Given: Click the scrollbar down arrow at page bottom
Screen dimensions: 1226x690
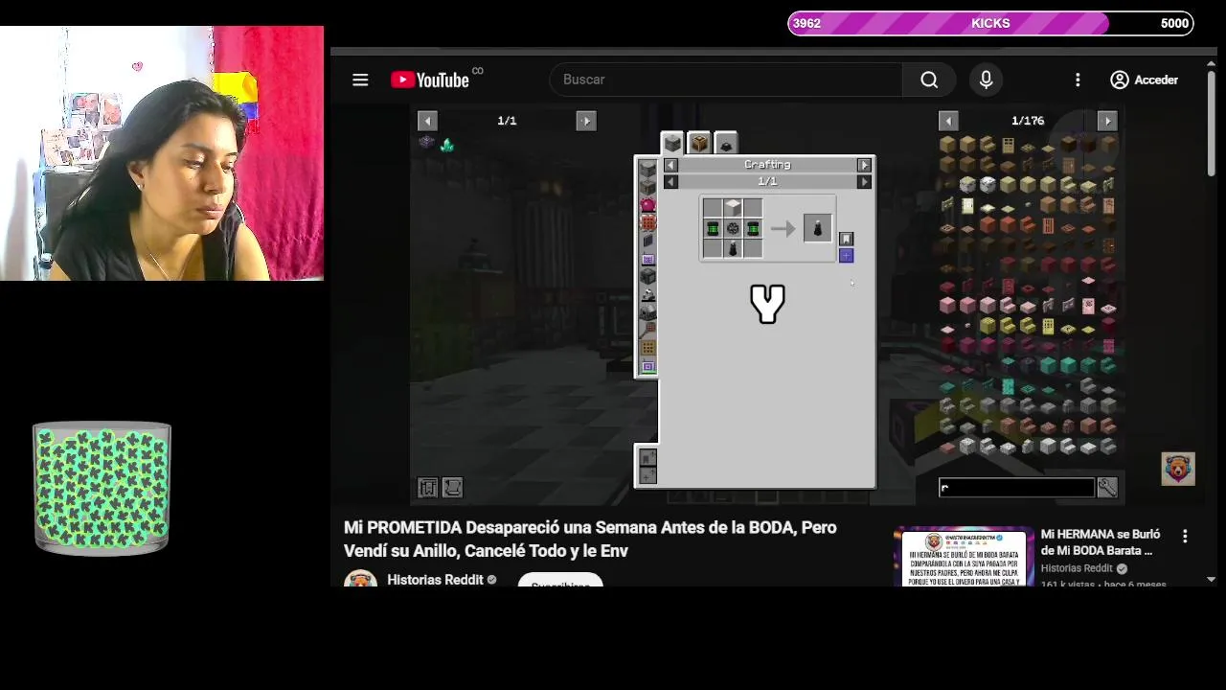Looking at the screenshot, I should [x=1212, y=579].
